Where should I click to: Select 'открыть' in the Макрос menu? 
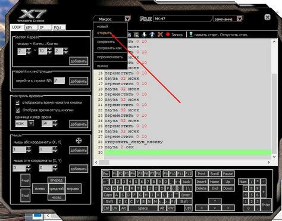pos(105,33)
